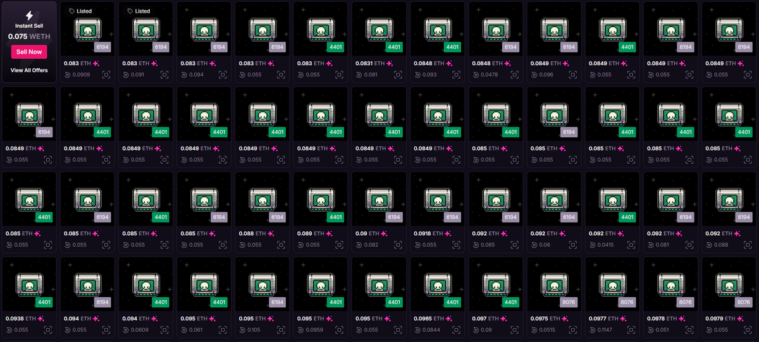Click the last sale value 0.0909
The image size is (759, 342).
point(82,75)
